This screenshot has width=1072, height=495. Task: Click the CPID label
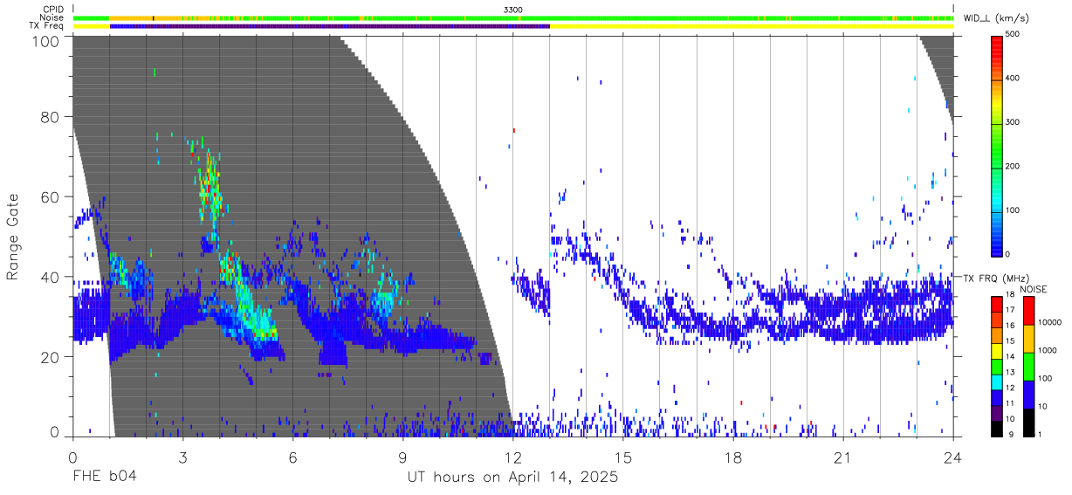click(52, 9)
